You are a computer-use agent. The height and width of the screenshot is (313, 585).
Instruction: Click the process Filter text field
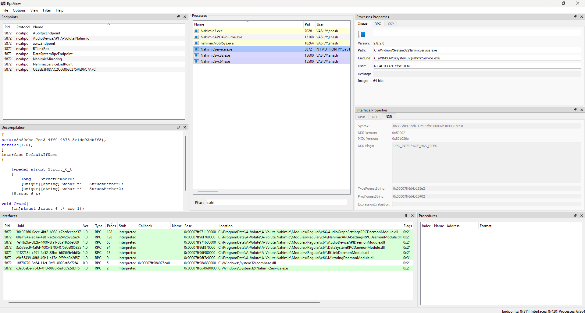click(276, 202)
